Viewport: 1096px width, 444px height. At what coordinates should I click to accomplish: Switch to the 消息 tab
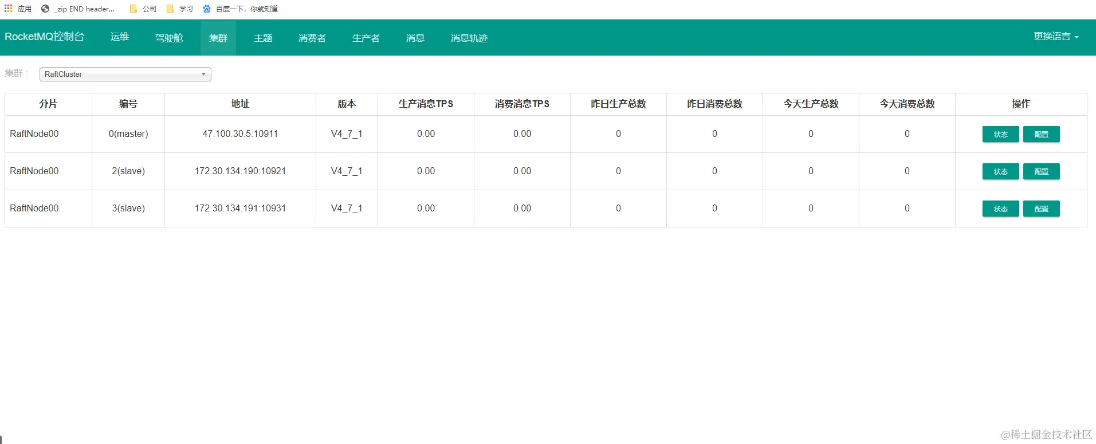tap(415, 38)
